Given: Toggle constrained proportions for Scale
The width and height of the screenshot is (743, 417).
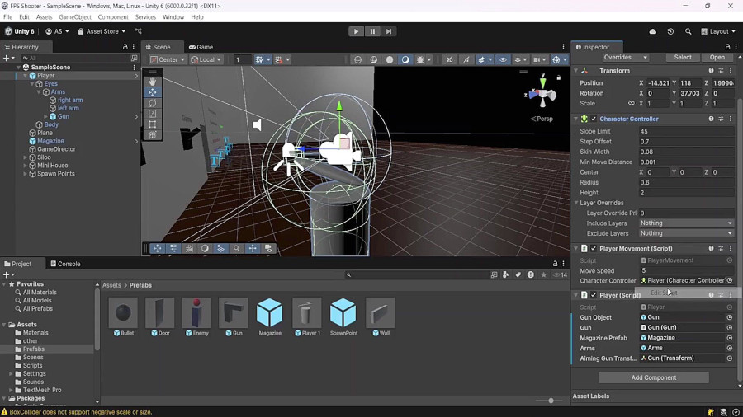Looking at the screenshot, I should [632, 103].
